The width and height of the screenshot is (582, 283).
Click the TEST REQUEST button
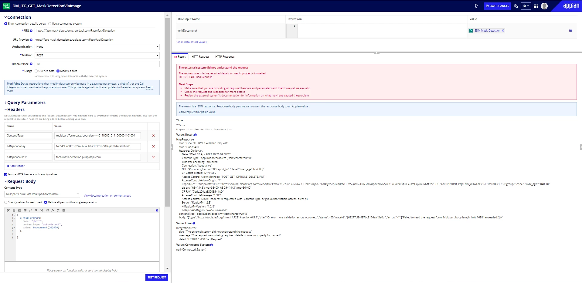tap(157, 278)
